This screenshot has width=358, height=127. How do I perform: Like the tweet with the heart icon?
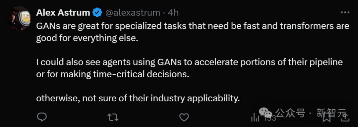point(184,117)
